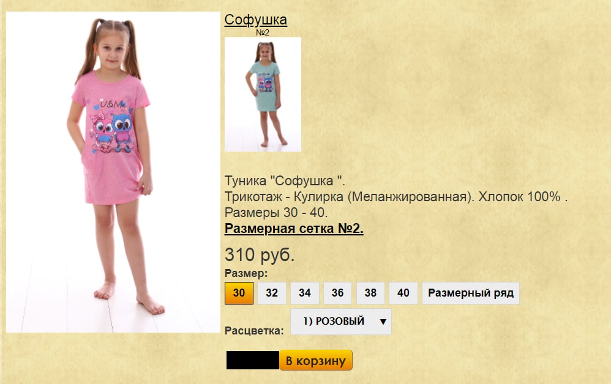Pick size 36
Image resolution: width=611 pixels, height=384 pixels.
coord(337,293)
